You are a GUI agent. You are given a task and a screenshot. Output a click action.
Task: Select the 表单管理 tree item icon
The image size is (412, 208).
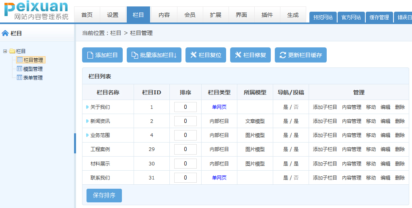(19, 78)
